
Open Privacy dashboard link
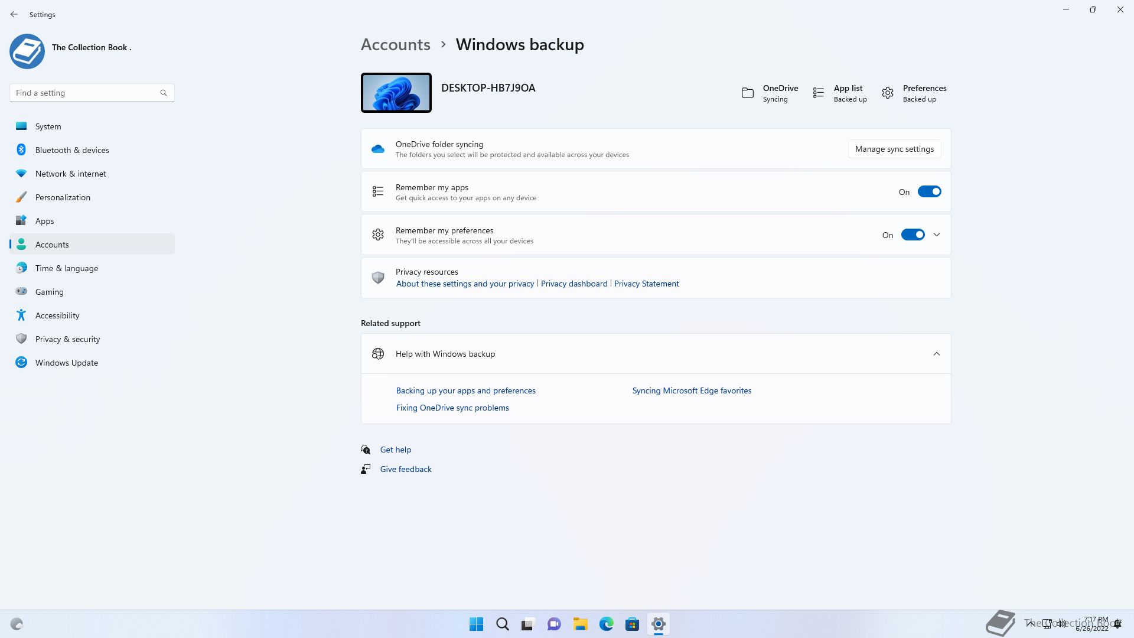[x=574, y=284]
